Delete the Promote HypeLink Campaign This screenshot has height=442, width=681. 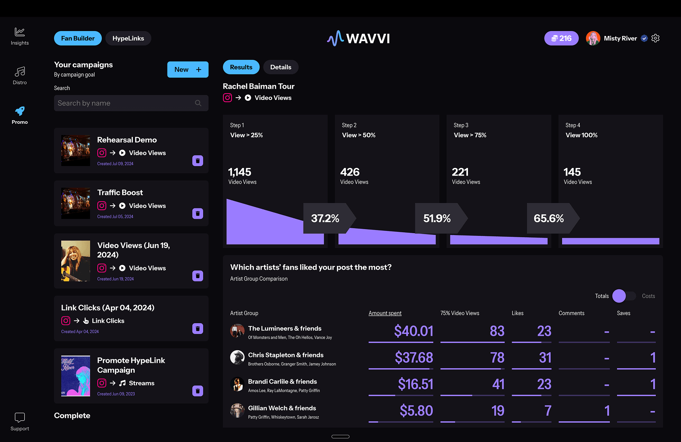pos(198,391)
